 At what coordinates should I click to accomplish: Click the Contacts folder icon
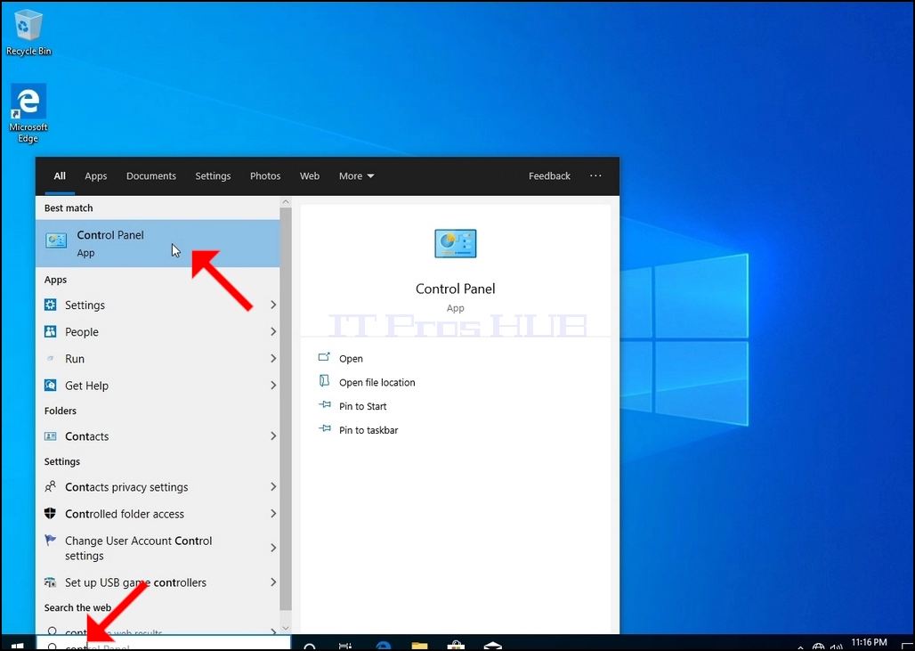[51, 436]
